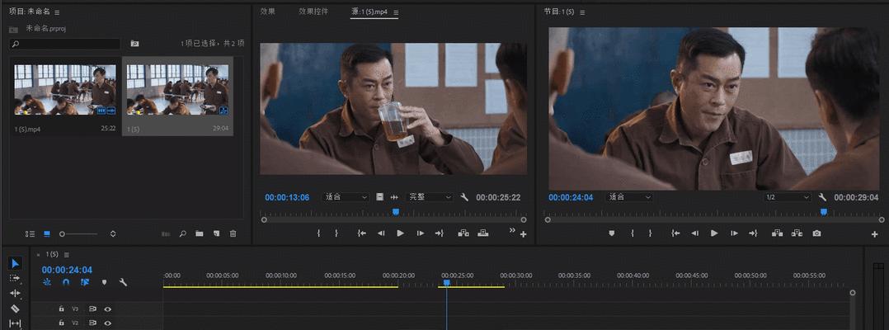The width and height of the screenshot is (889, 330).
Task: Step forward one frame in source monitor
Action: tap(420, 233)
